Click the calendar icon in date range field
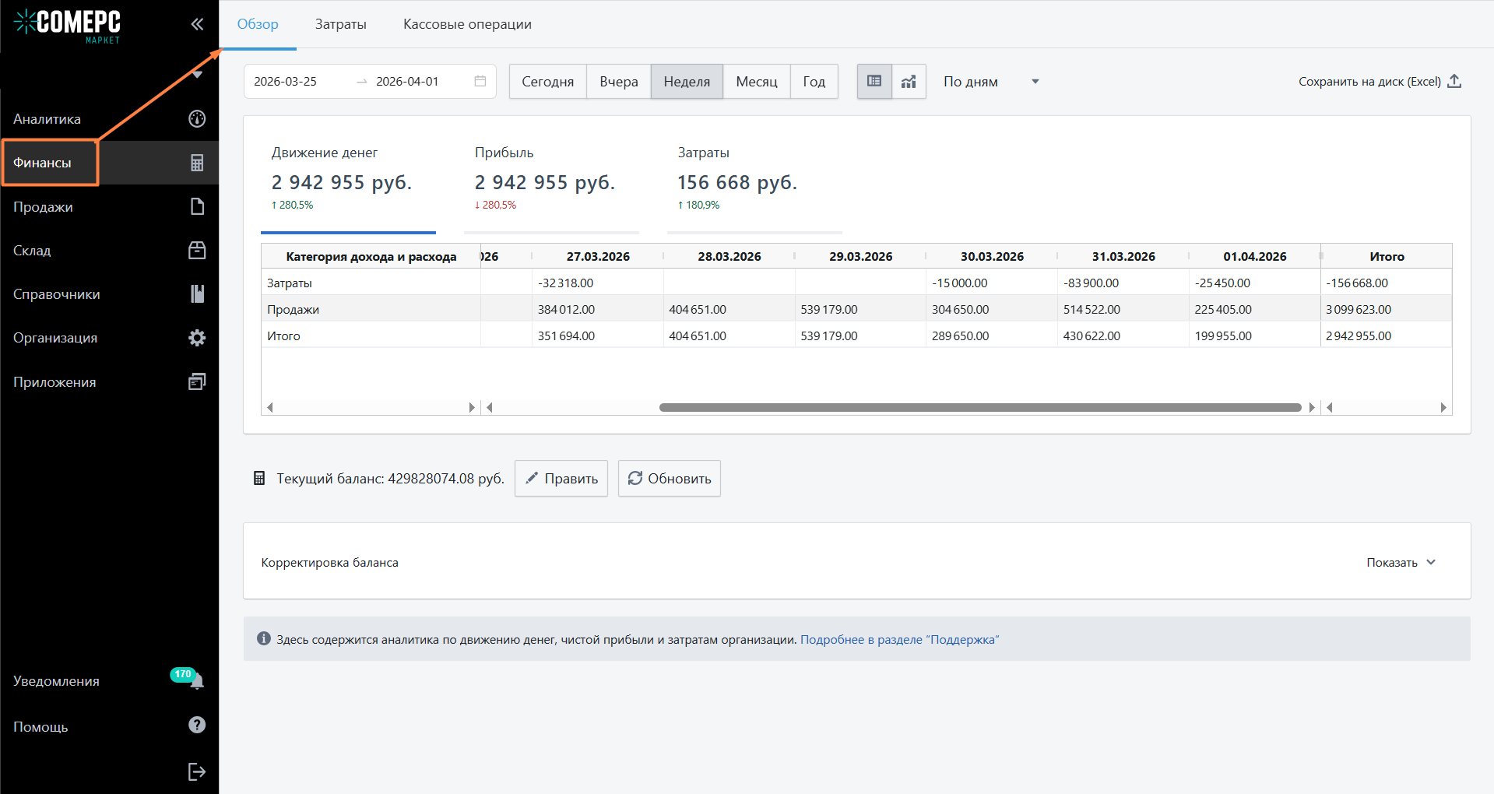The width and height of the screenshot is (1494, 794). pos(480,81)
